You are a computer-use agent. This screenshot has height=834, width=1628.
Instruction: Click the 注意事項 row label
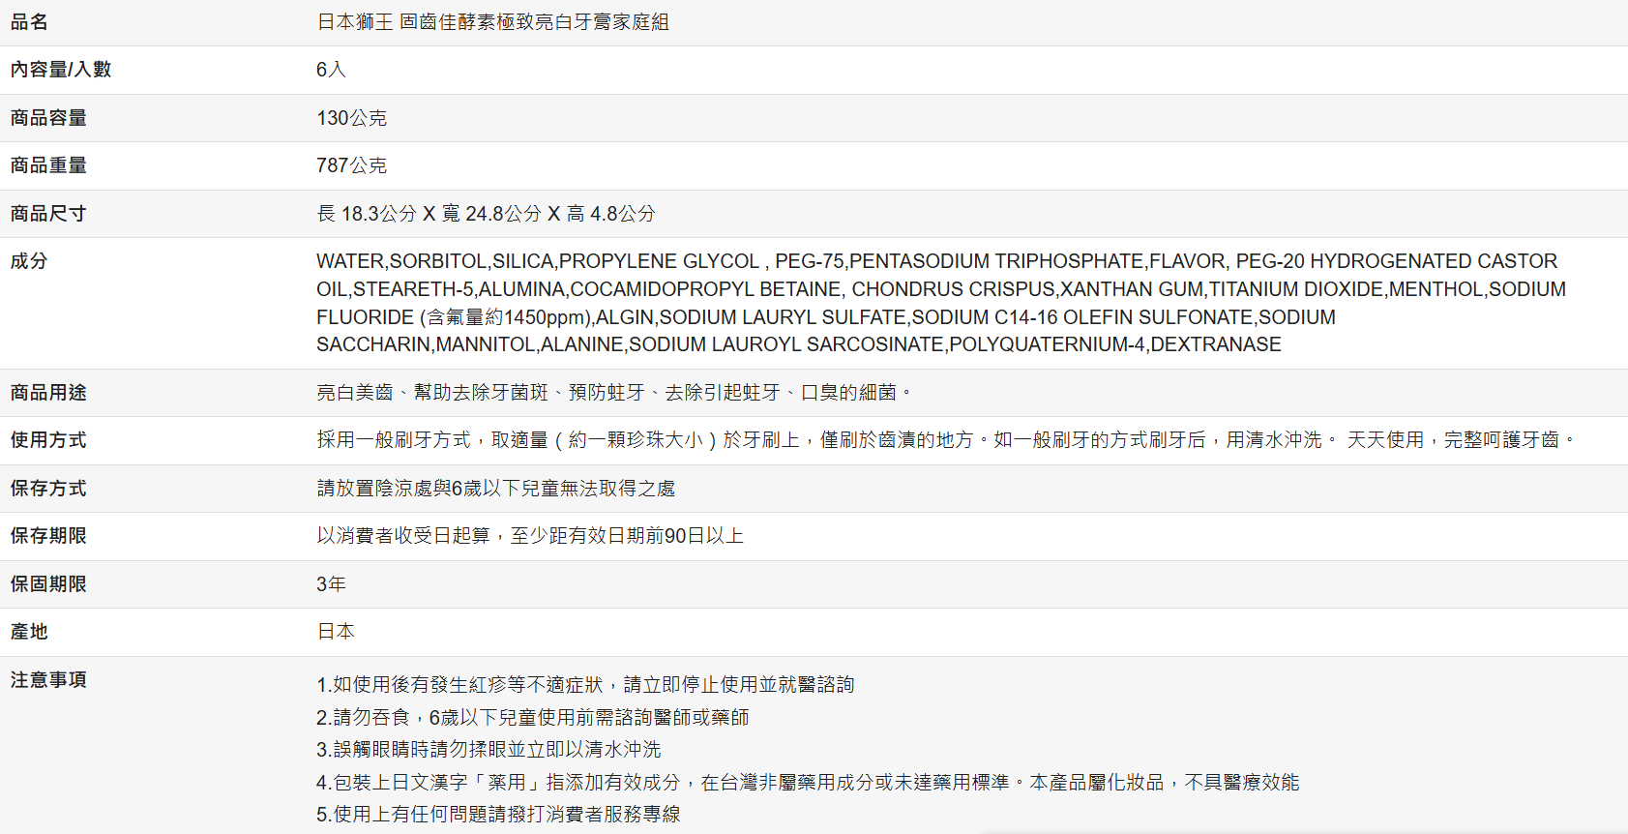coord(48,680)
